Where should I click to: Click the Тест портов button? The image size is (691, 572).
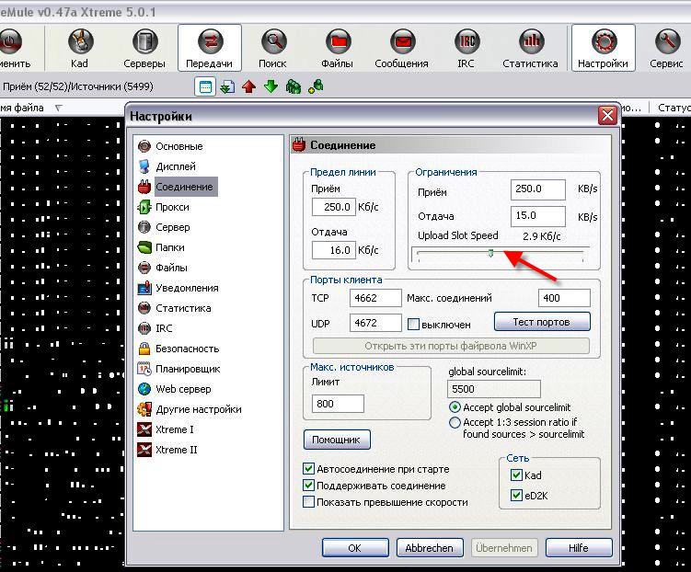[x=542, y=322]
